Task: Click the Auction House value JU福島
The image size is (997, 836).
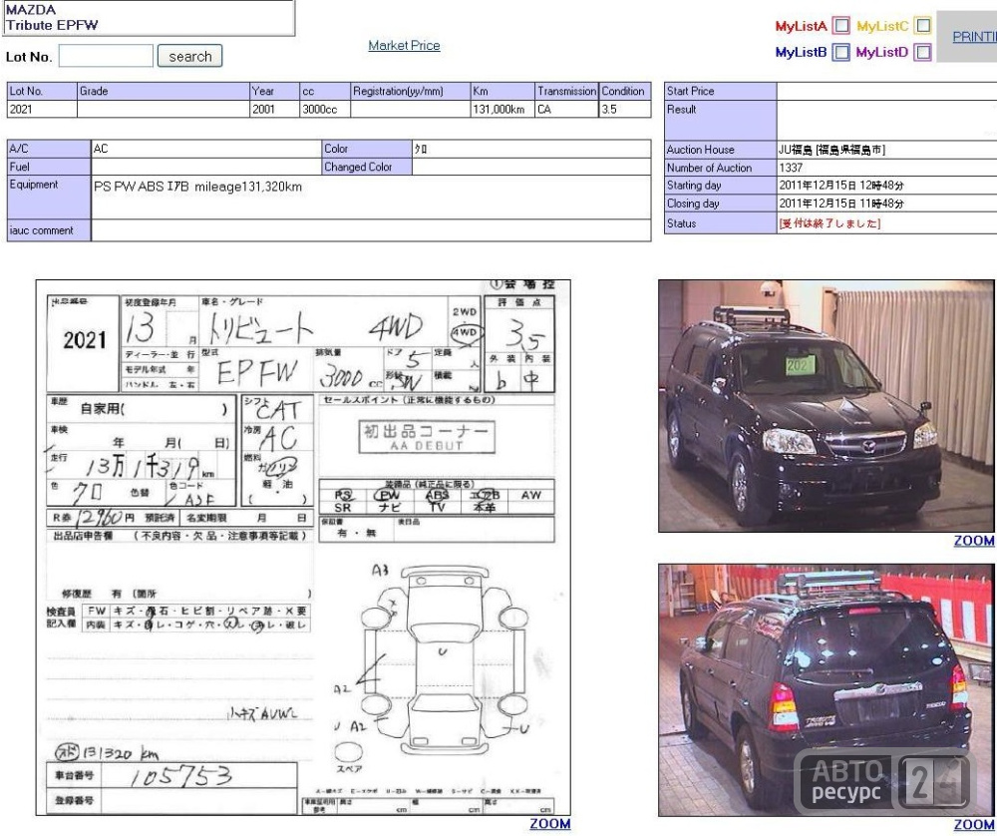Action: click(x=831, y=151)
